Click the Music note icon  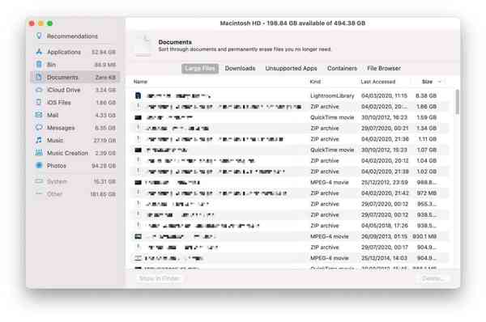[39, 140]
